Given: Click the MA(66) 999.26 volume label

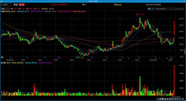Looking at the screenshot, I should coord(32,63).
